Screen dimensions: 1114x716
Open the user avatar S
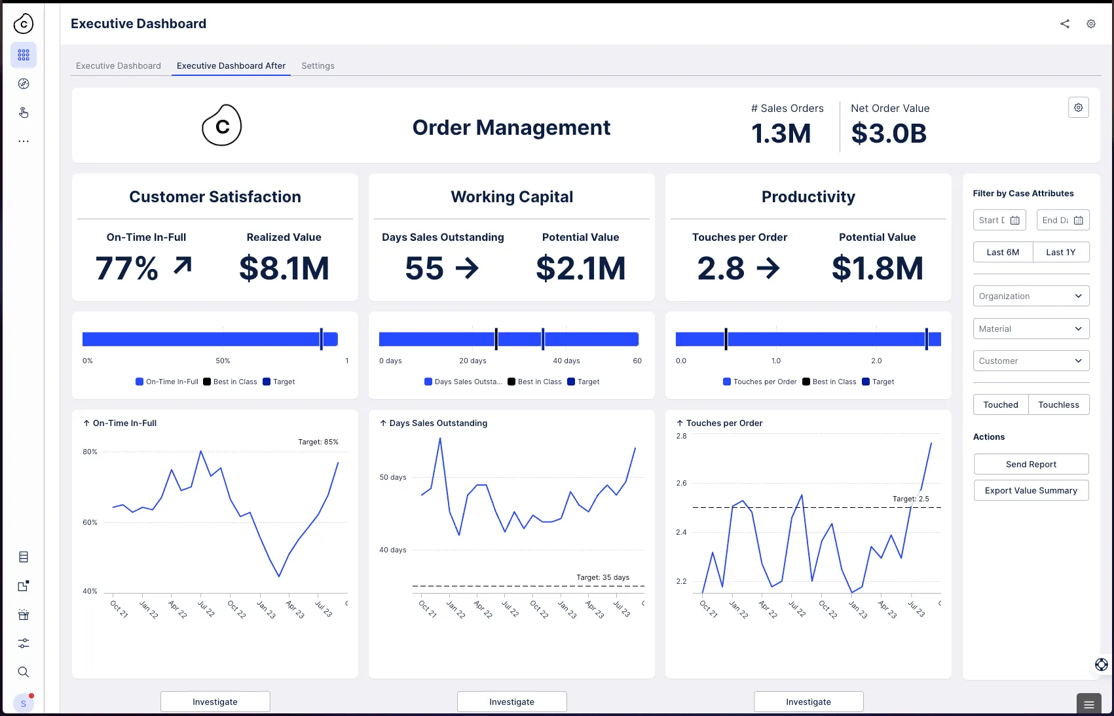24,704
